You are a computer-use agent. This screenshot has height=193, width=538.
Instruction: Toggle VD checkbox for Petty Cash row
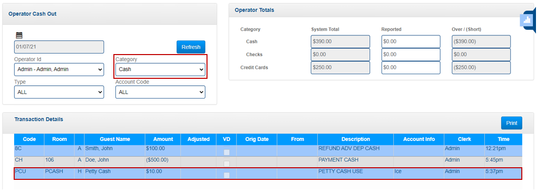point(226,175)
